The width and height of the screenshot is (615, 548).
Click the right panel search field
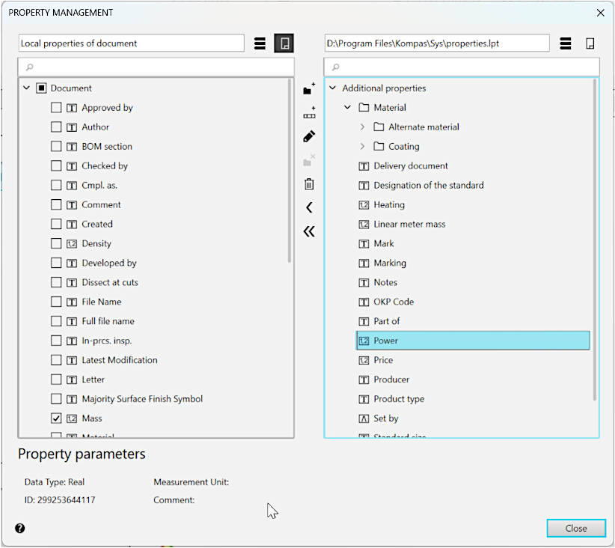click(x=462, y=67)
